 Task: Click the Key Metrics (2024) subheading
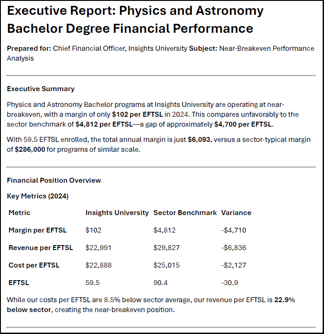coord(38,196)
